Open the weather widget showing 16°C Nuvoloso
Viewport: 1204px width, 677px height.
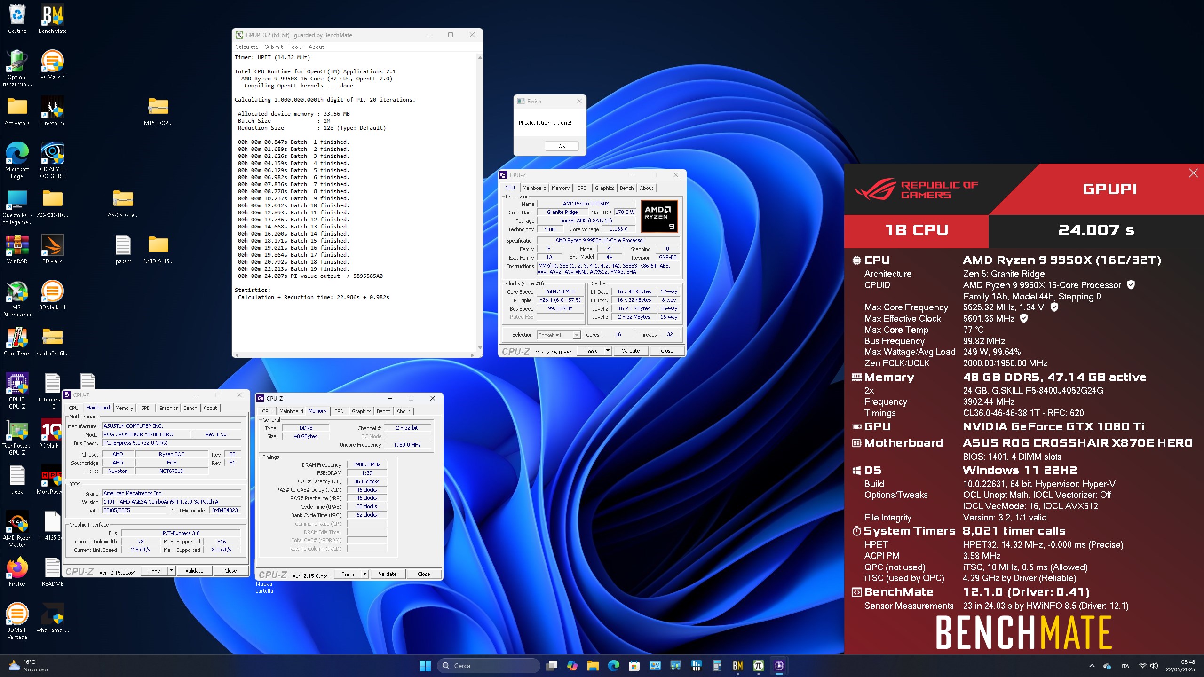point(28,666)
